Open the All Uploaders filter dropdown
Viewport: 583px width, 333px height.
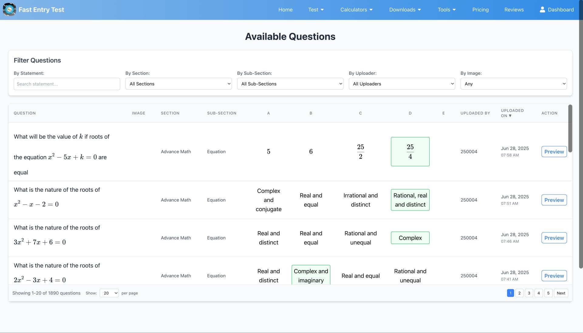[402, 84]
